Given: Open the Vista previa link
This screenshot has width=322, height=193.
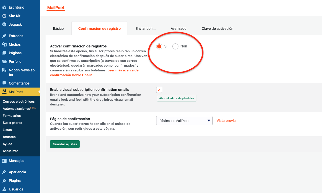Looking at the screenshot, I should pos(226,121).
